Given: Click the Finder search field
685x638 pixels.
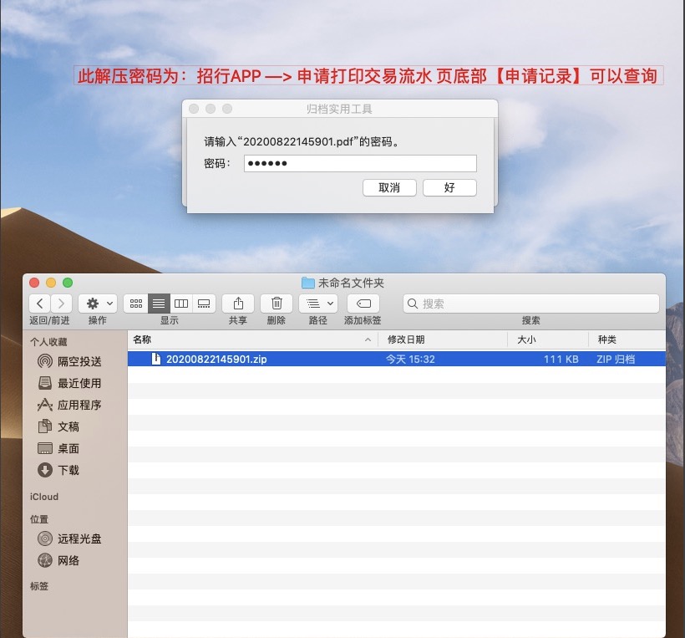Looking at the screenshot, I should 530,303.
